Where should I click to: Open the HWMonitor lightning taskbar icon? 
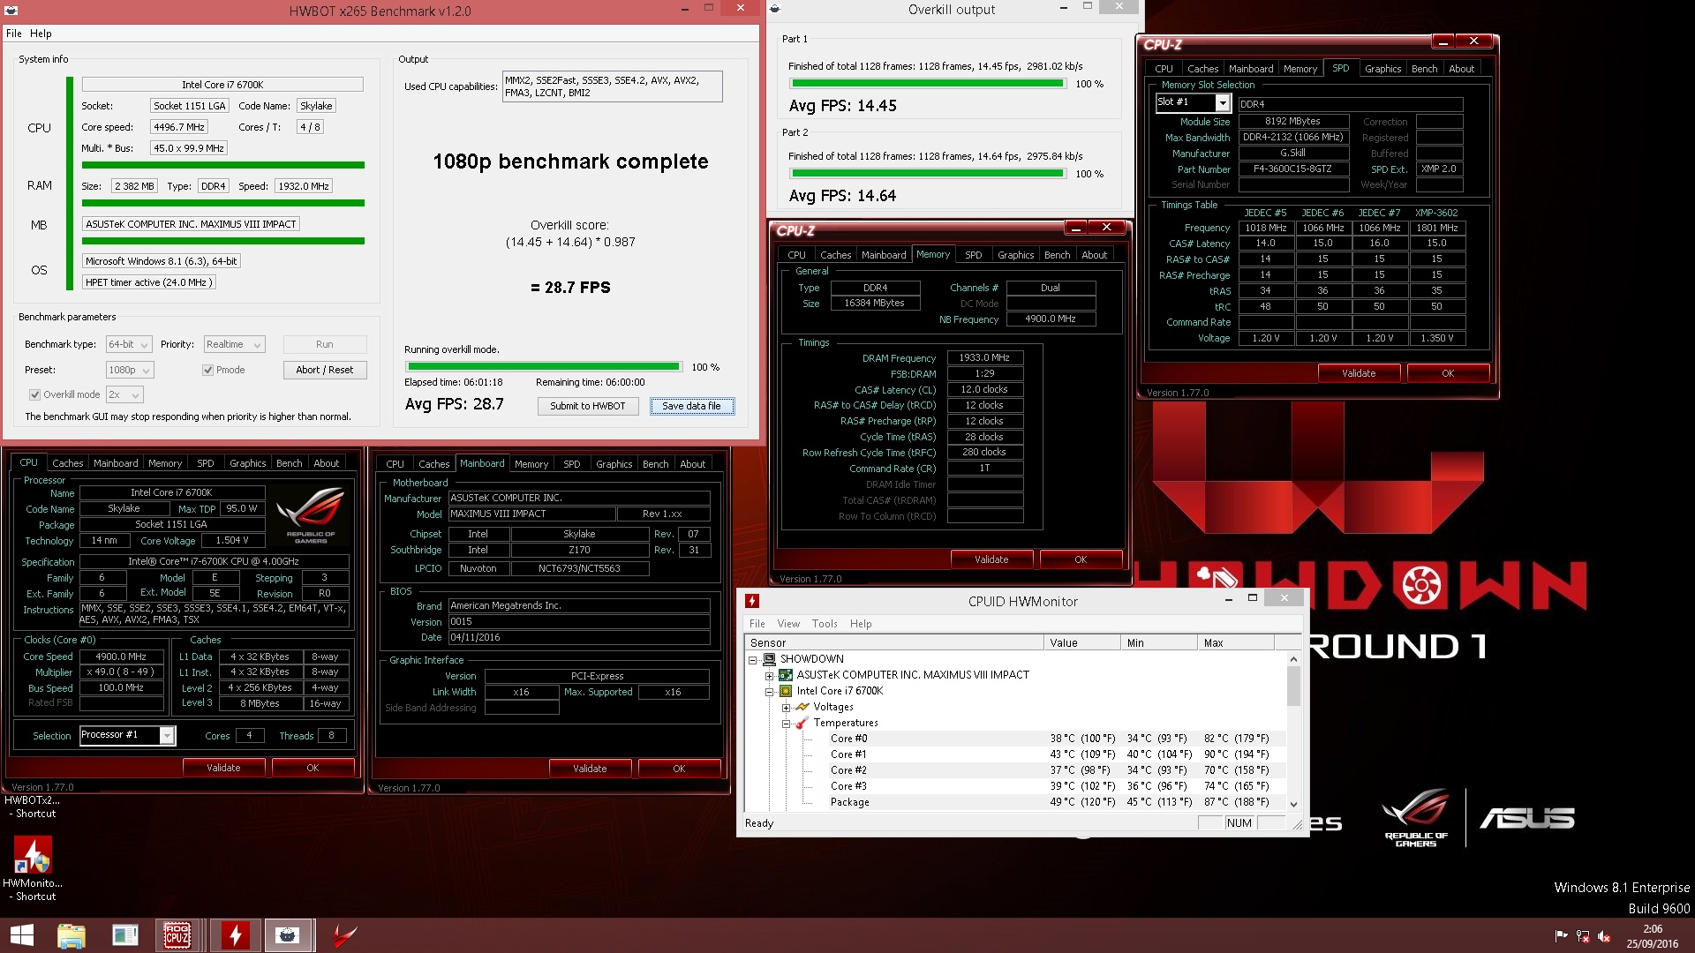point(235,935)
